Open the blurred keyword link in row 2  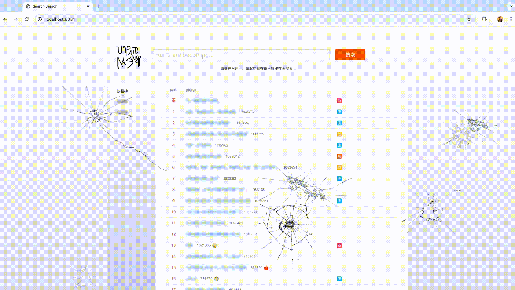pos(208,123)
